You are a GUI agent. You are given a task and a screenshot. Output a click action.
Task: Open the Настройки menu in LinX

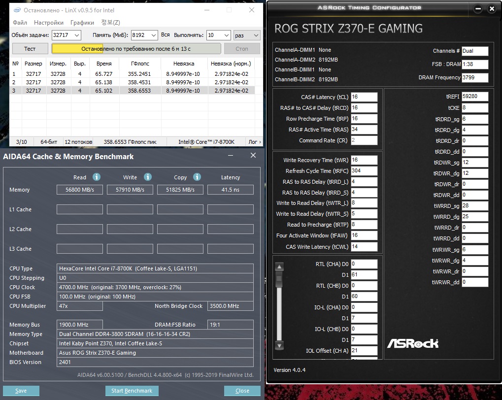(x=49, y=23)
